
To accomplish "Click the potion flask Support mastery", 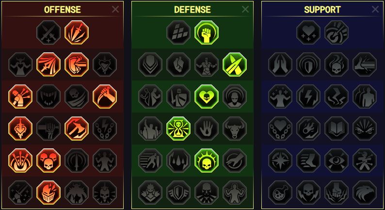I will tap(280, 193).
